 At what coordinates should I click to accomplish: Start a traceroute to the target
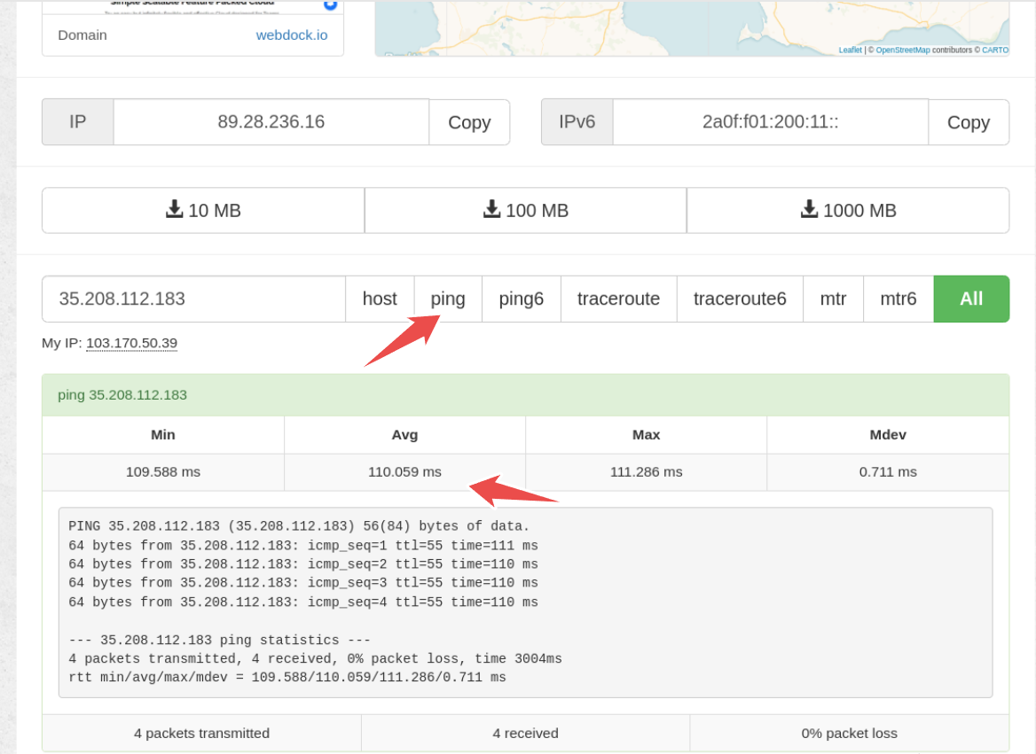click(618, 299)
